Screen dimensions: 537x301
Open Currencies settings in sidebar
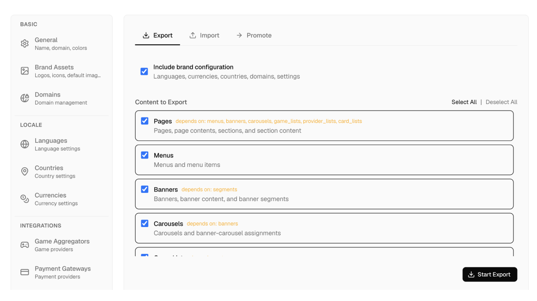(x=62, y=199)
